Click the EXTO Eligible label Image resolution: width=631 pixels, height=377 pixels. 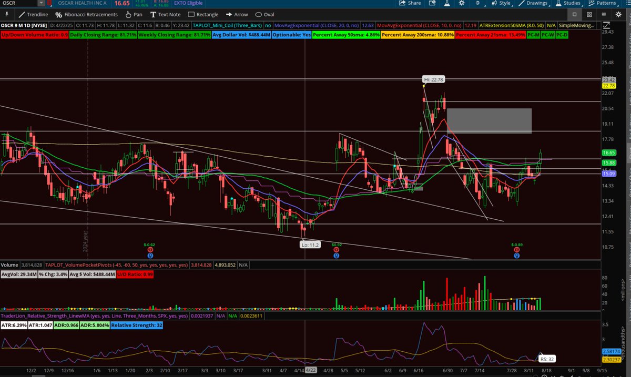pyautogui.click(x=188, y=3)
